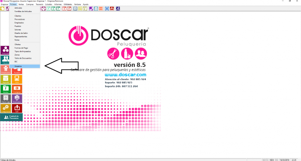Open the Cierre caja sidebar tile
The height and width of the screenshot is (161, 301).
pyautogui.click(x=6, y=99)
